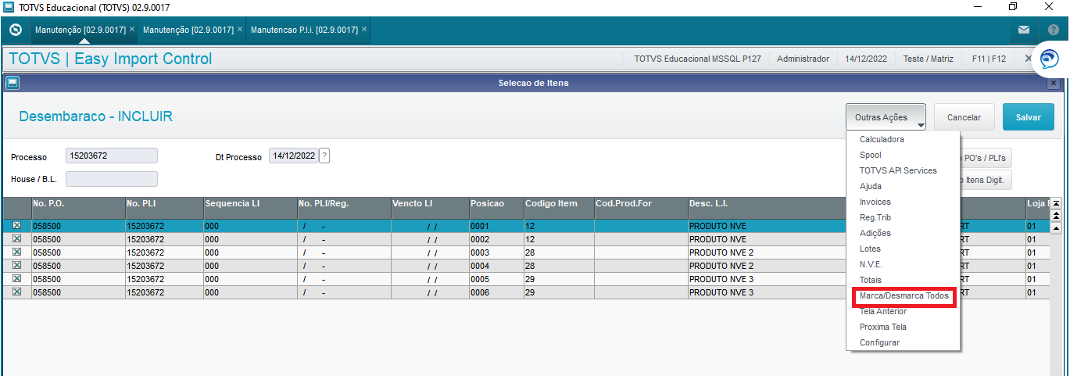Click the TOTVS home logo icon

(x=15, y=30)
